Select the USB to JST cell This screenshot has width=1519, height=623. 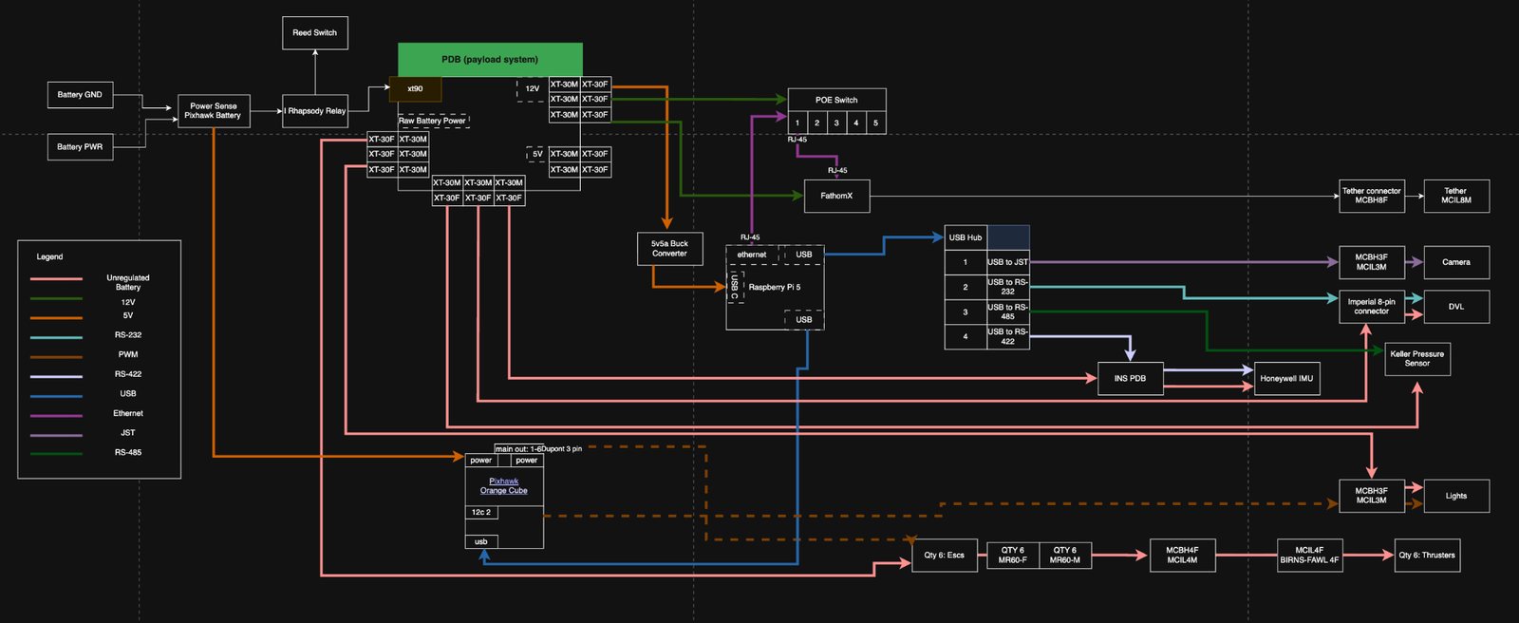pyautogui.click(x=1008, y=262)
